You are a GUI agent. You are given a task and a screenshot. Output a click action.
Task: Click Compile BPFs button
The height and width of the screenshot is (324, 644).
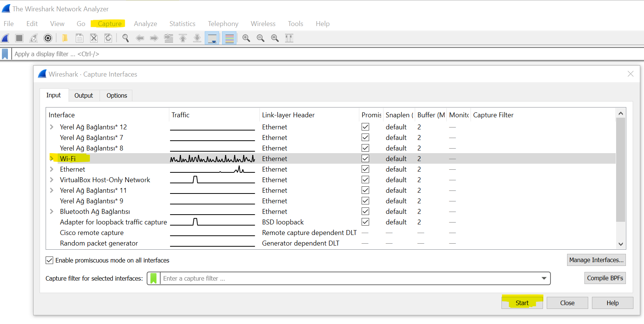(605, 278)
